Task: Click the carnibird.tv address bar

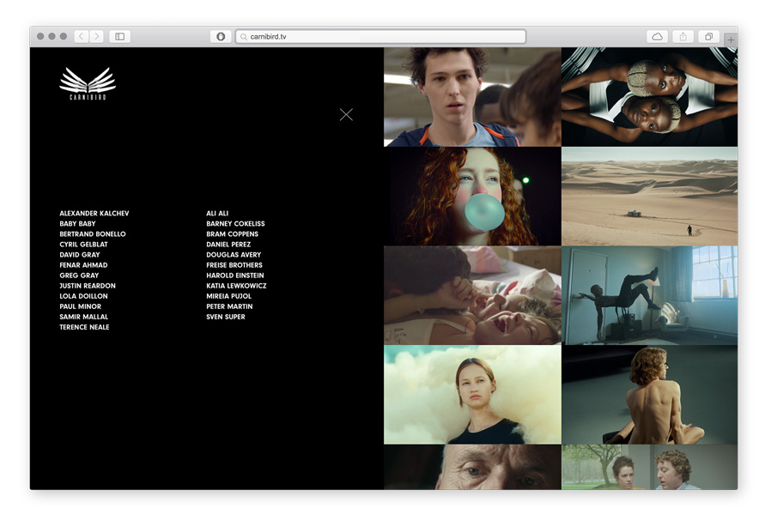Action: coord(380,37)
